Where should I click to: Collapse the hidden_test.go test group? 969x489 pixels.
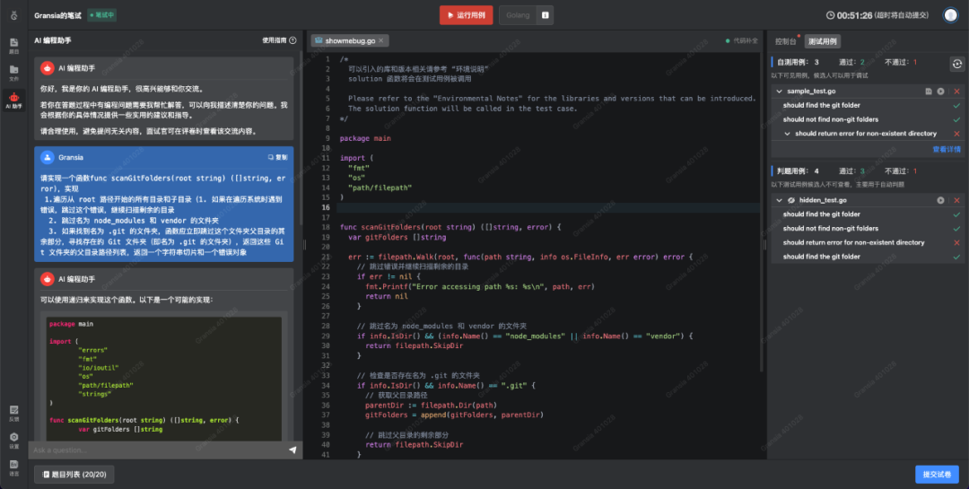780,200
